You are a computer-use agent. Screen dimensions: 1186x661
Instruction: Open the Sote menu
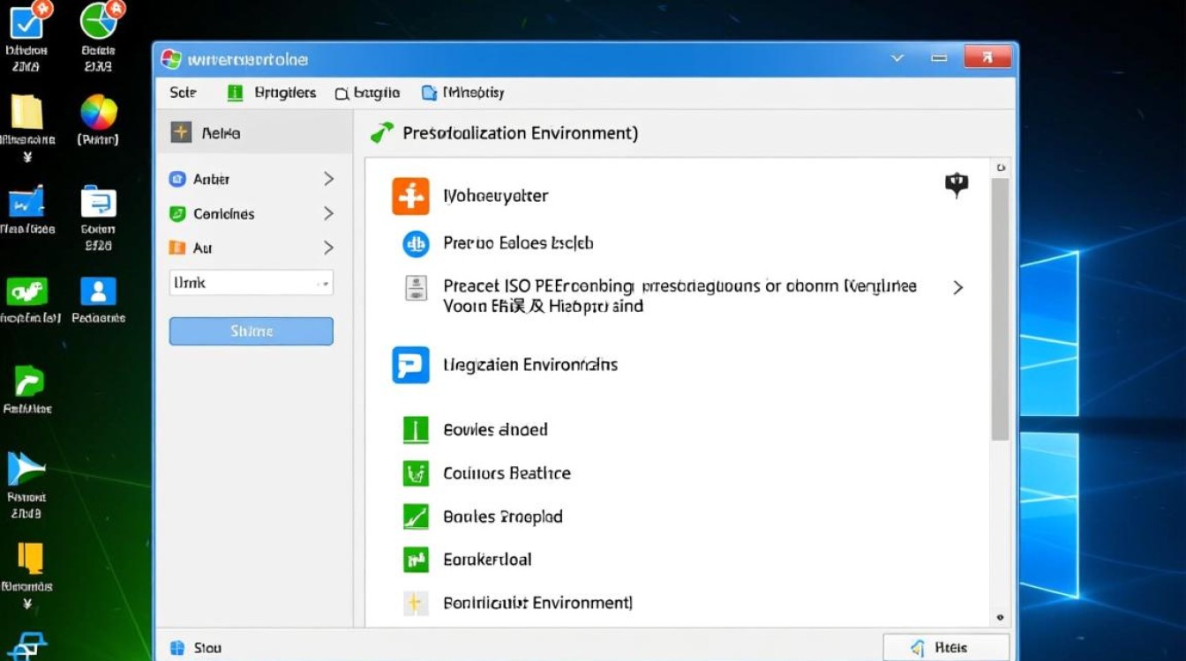183,93
